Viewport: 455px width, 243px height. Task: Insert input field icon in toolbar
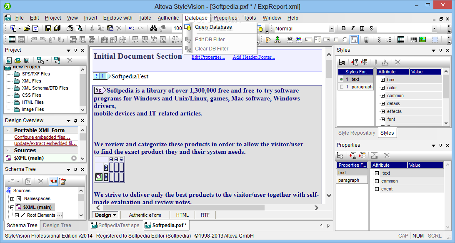(308, 40)
